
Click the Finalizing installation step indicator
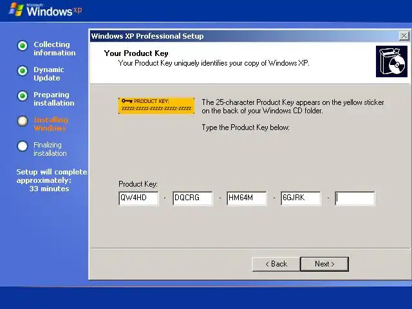[23, 146]
